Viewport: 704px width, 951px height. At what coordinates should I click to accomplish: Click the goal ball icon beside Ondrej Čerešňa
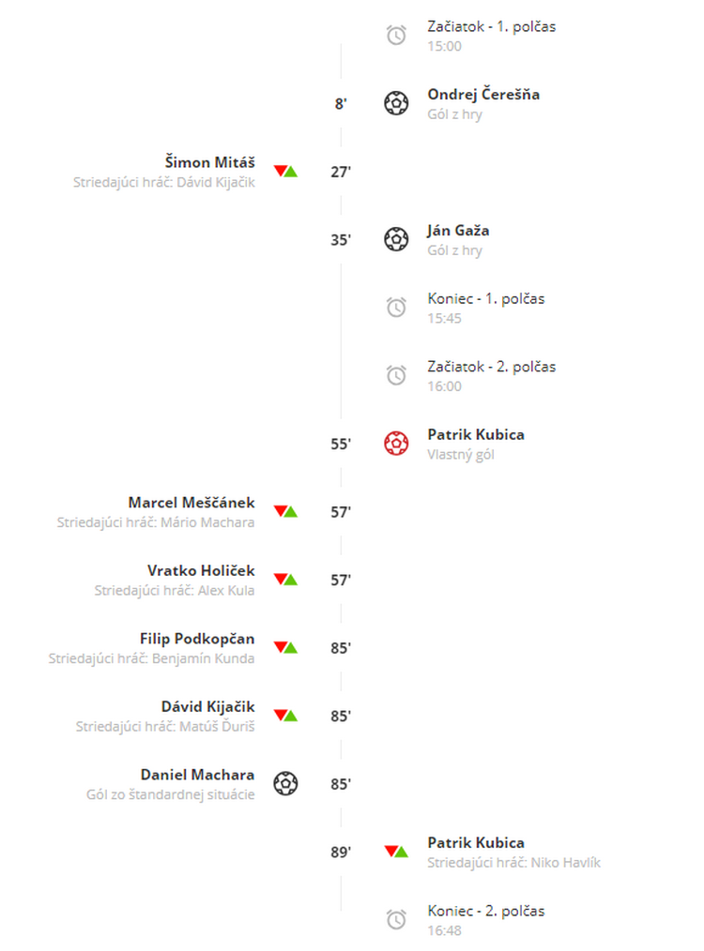[396, 103]
